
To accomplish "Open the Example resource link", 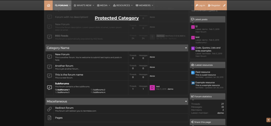I will (x=205, y=82).
